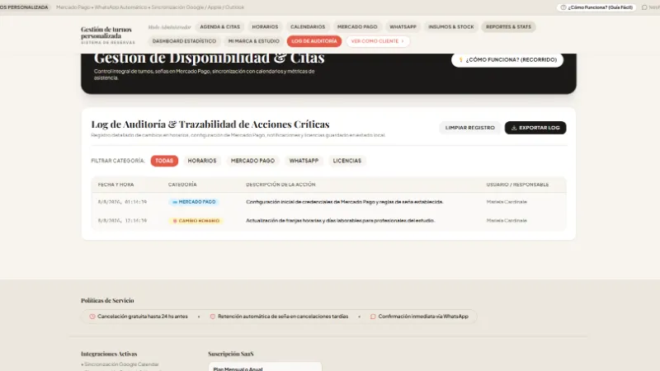Click the Exportar Log button
The image size is (660, 371).
point(535,128)
